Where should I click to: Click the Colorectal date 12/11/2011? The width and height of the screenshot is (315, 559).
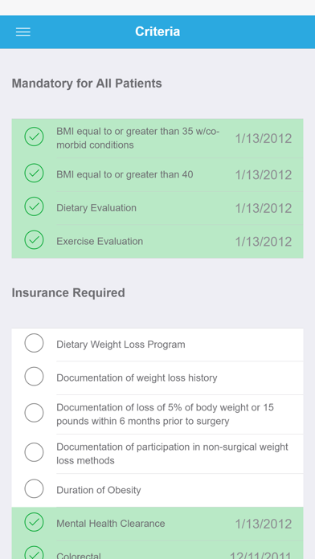tap(260, 556)
